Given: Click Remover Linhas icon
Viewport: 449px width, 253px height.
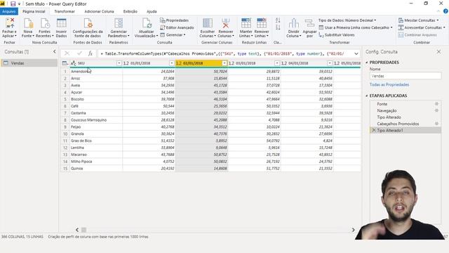Looking at the screenshot, I should (x=262, y=23).
